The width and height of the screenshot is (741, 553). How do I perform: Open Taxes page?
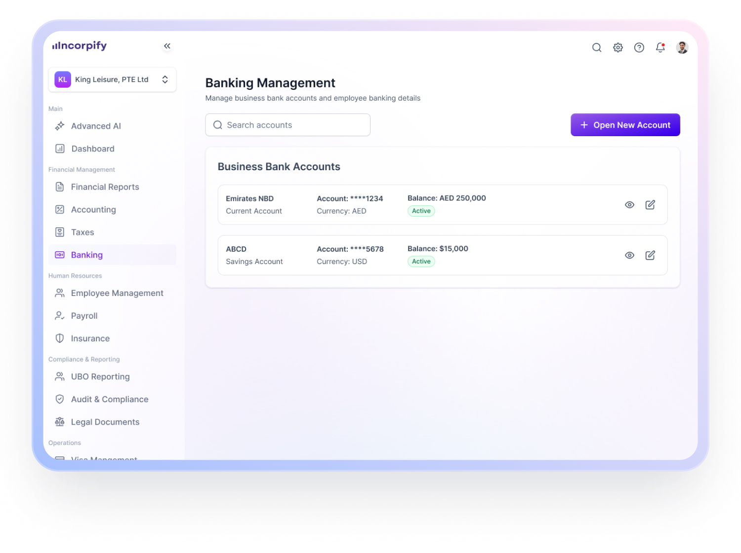click(x=113, y=232)
